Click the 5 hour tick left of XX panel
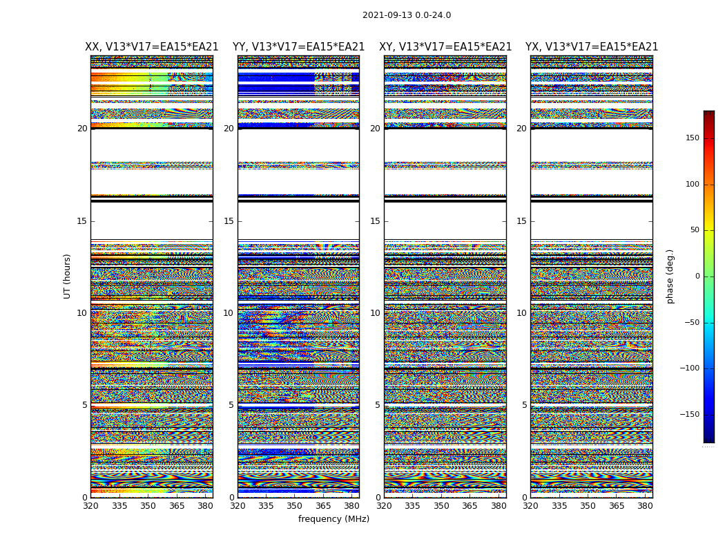725x553 pixels. pyautogui.click(x=85, y=405)
